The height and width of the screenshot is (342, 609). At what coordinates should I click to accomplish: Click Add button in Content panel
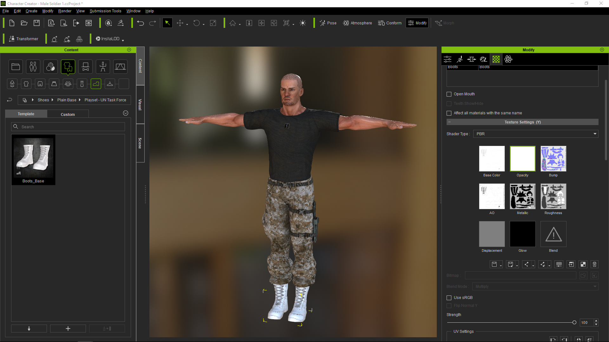68,329
